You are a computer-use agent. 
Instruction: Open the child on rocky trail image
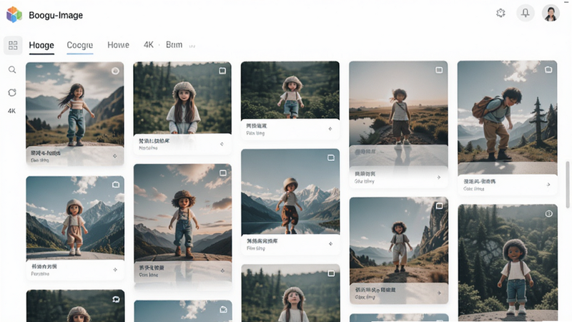pos(399,240)
